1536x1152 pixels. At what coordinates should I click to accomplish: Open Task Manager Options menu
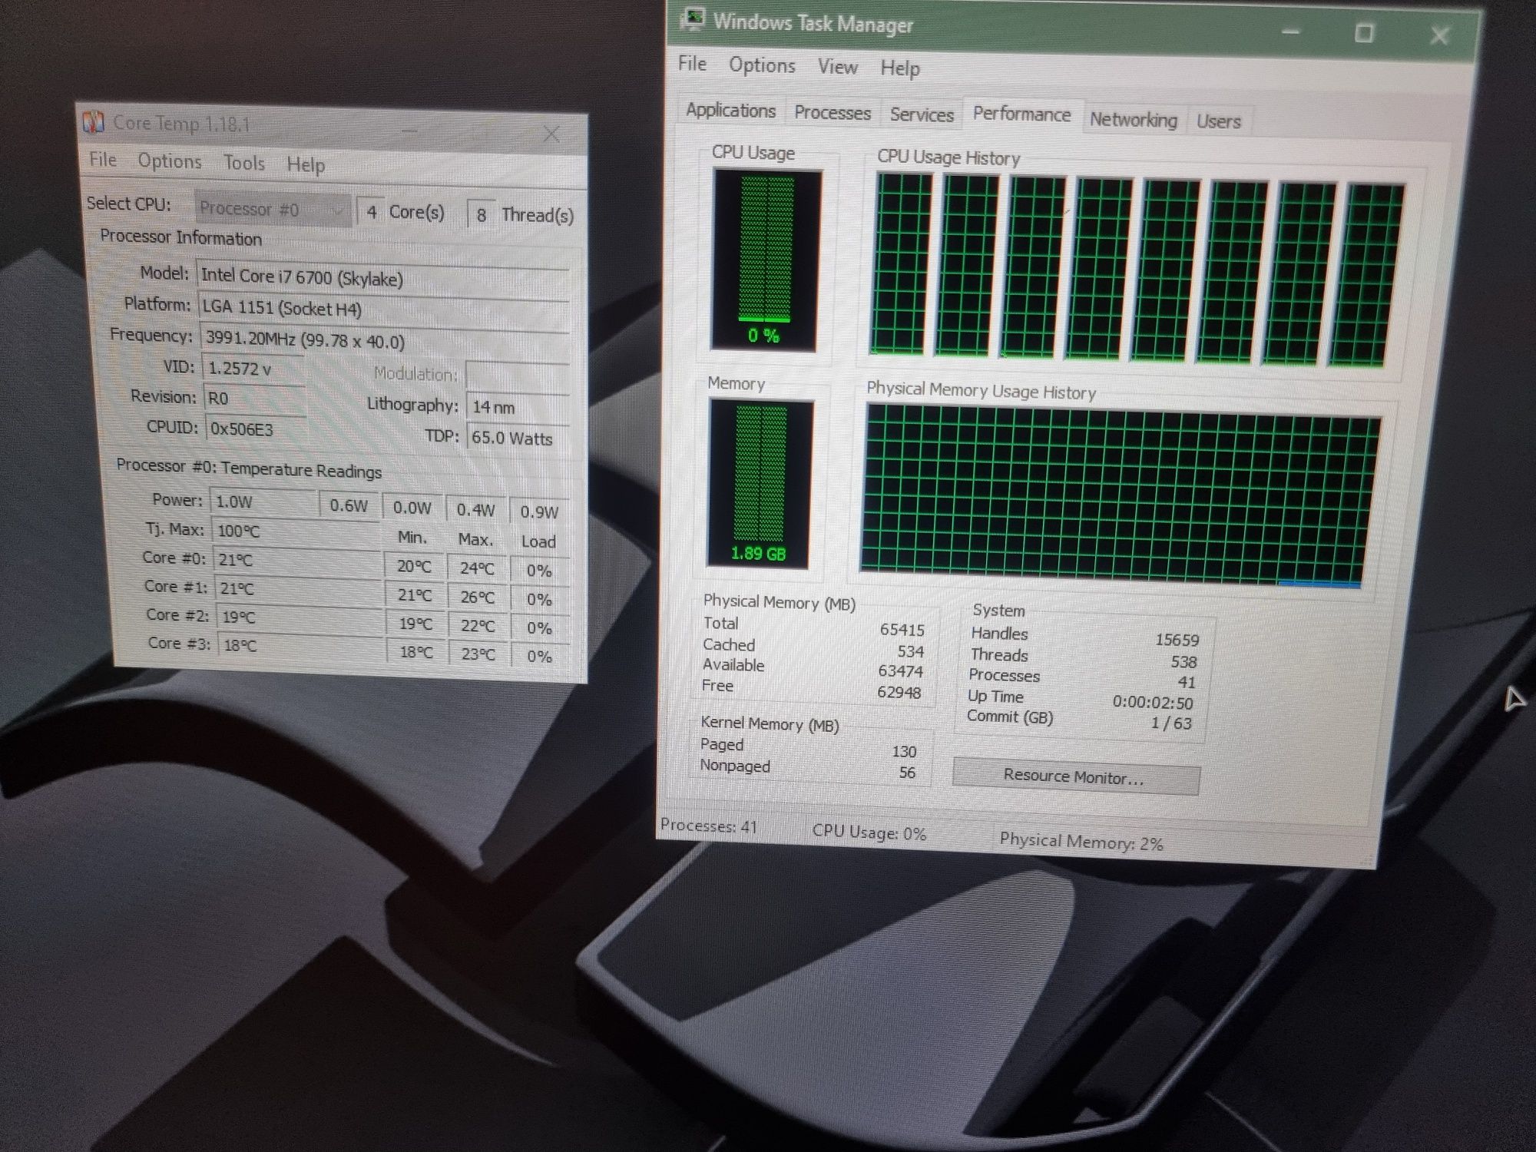click(x=762, y=65)
